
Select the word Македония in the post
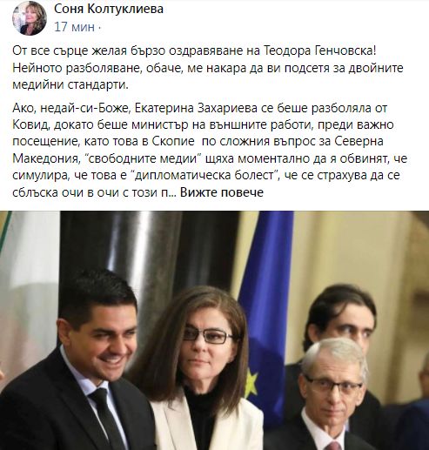pos(46,158)
